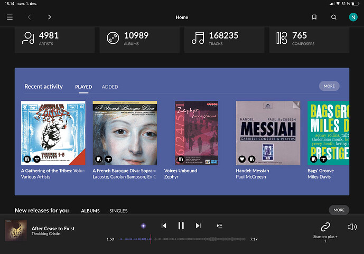The width and height of the screenshot is (364, 254).
Task: Click Tidal badge on Bags' Groove cover
Action: click(x=324, y=159)
